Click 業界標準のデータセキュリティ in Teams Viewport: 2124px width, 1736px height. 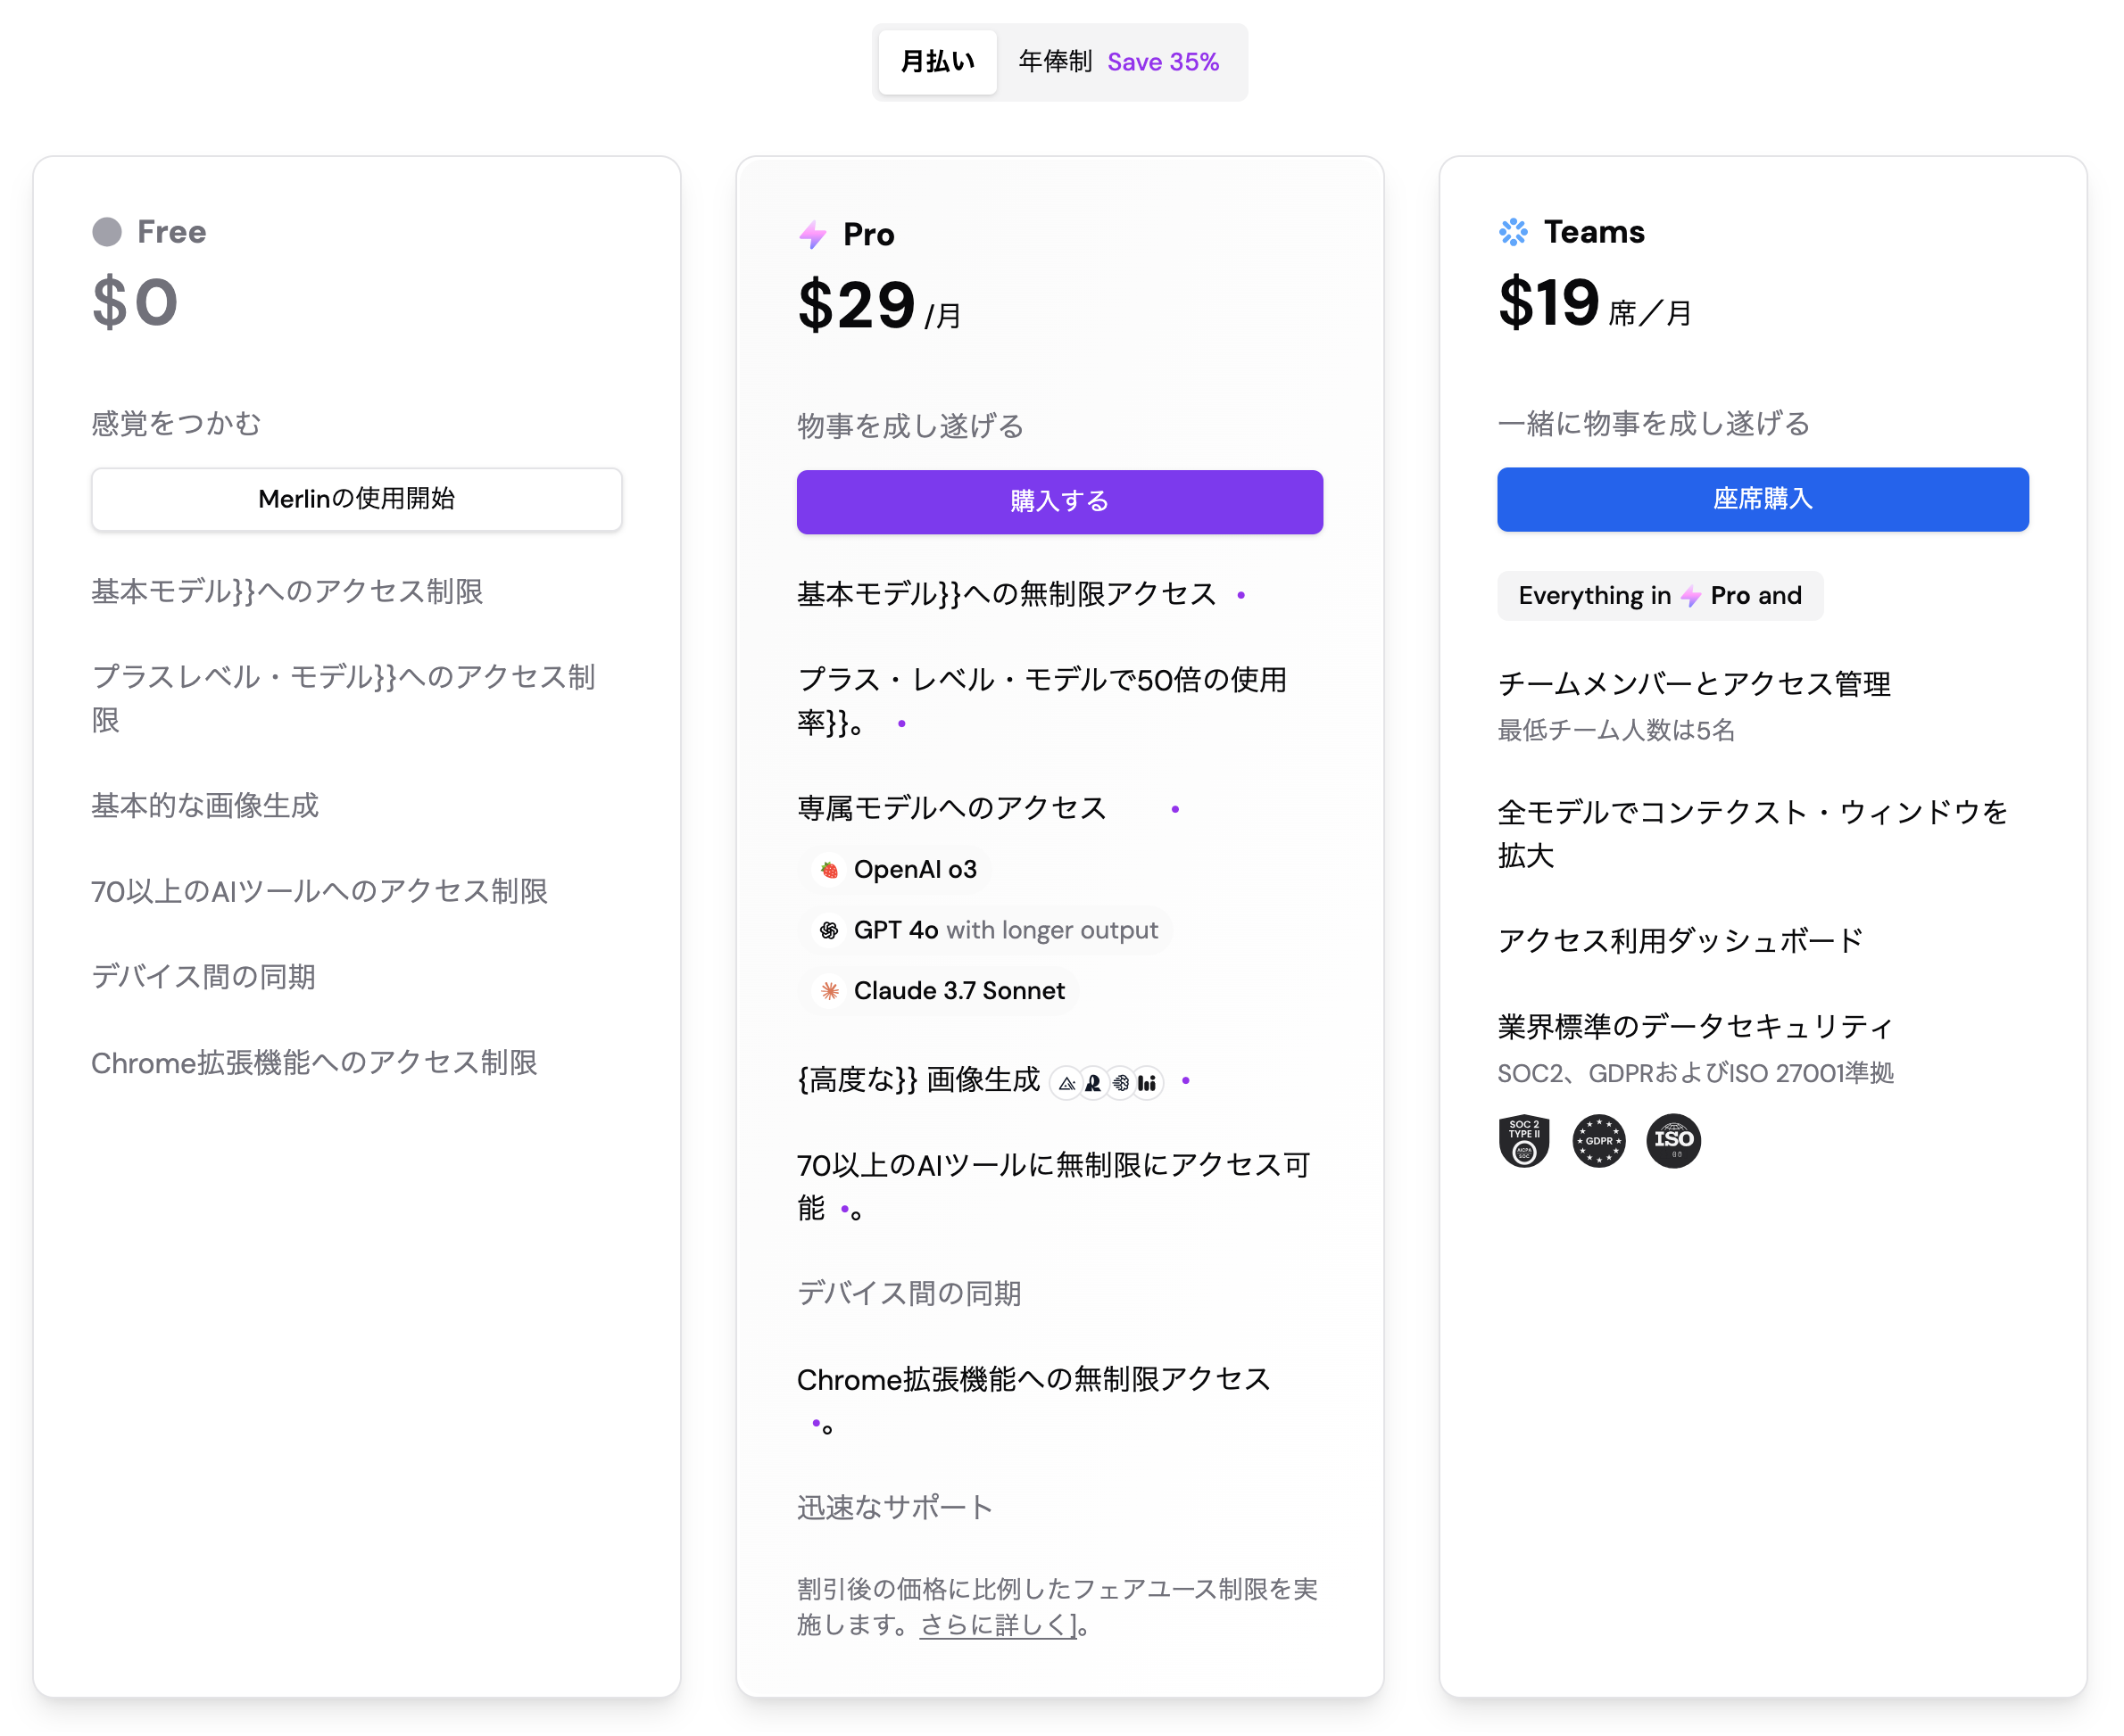click(1696, 1027)
